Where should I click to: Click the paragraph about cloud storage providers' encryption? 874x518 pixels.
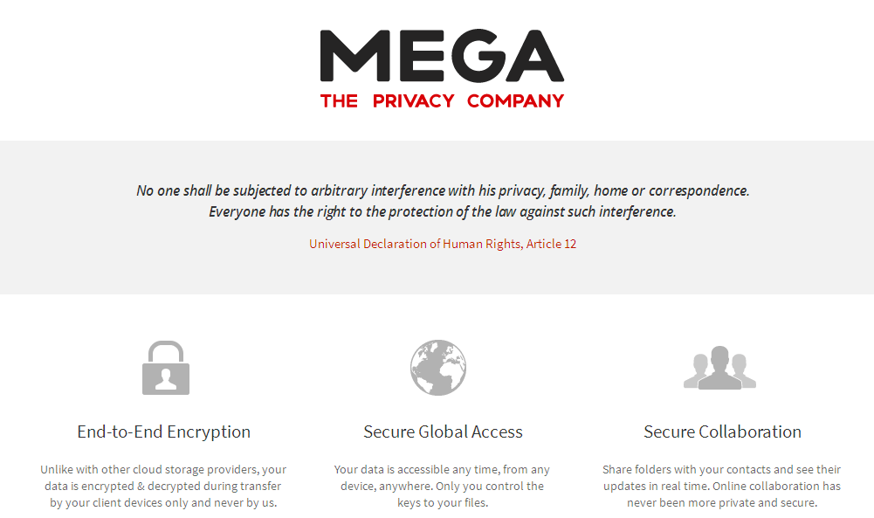tap(164, 486)
